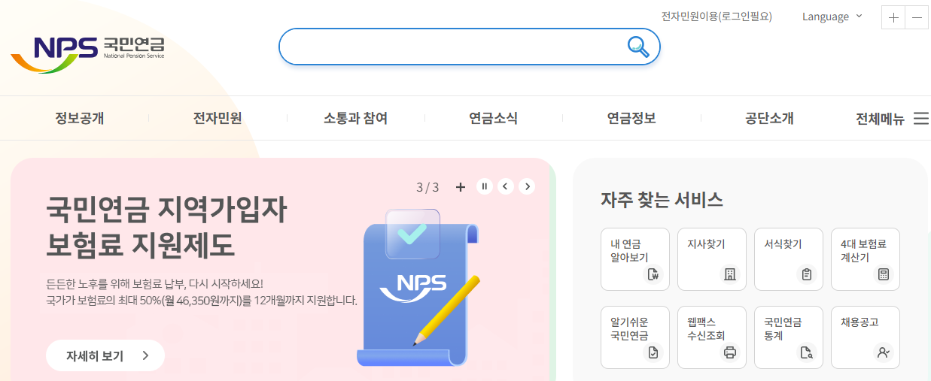The image size is (931, 381).
Task: Expand the Language dropdown
Action: click(x=832, y=17)
